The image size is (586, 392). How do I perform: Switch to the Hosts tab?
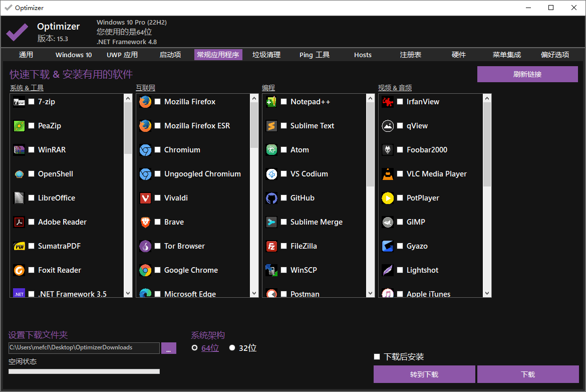(x=363, y=55)
